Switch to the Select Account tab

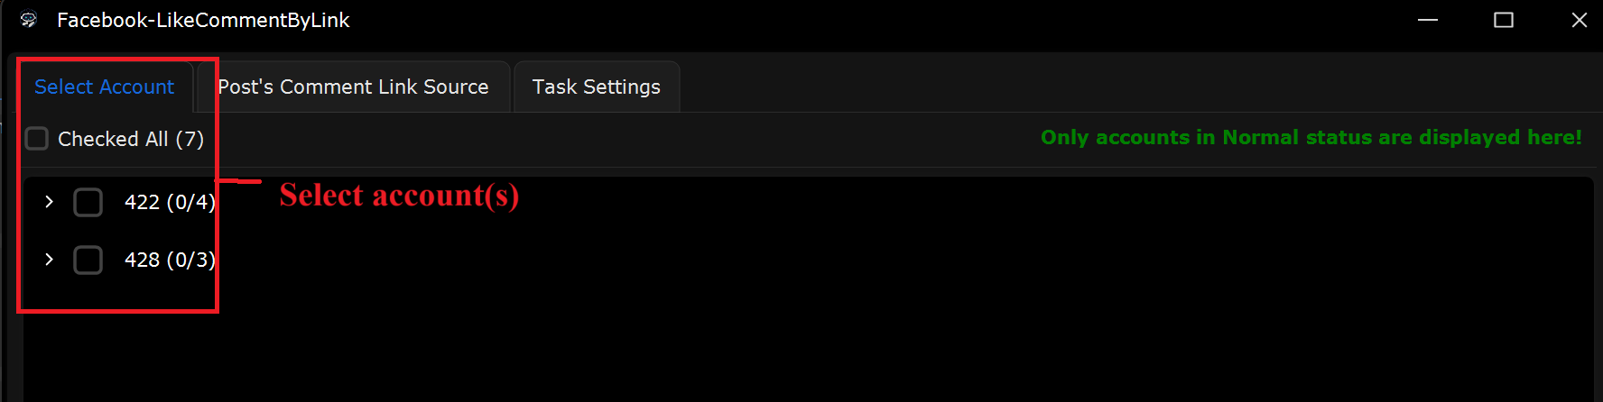pyautogui.click(x=105, y=87)
